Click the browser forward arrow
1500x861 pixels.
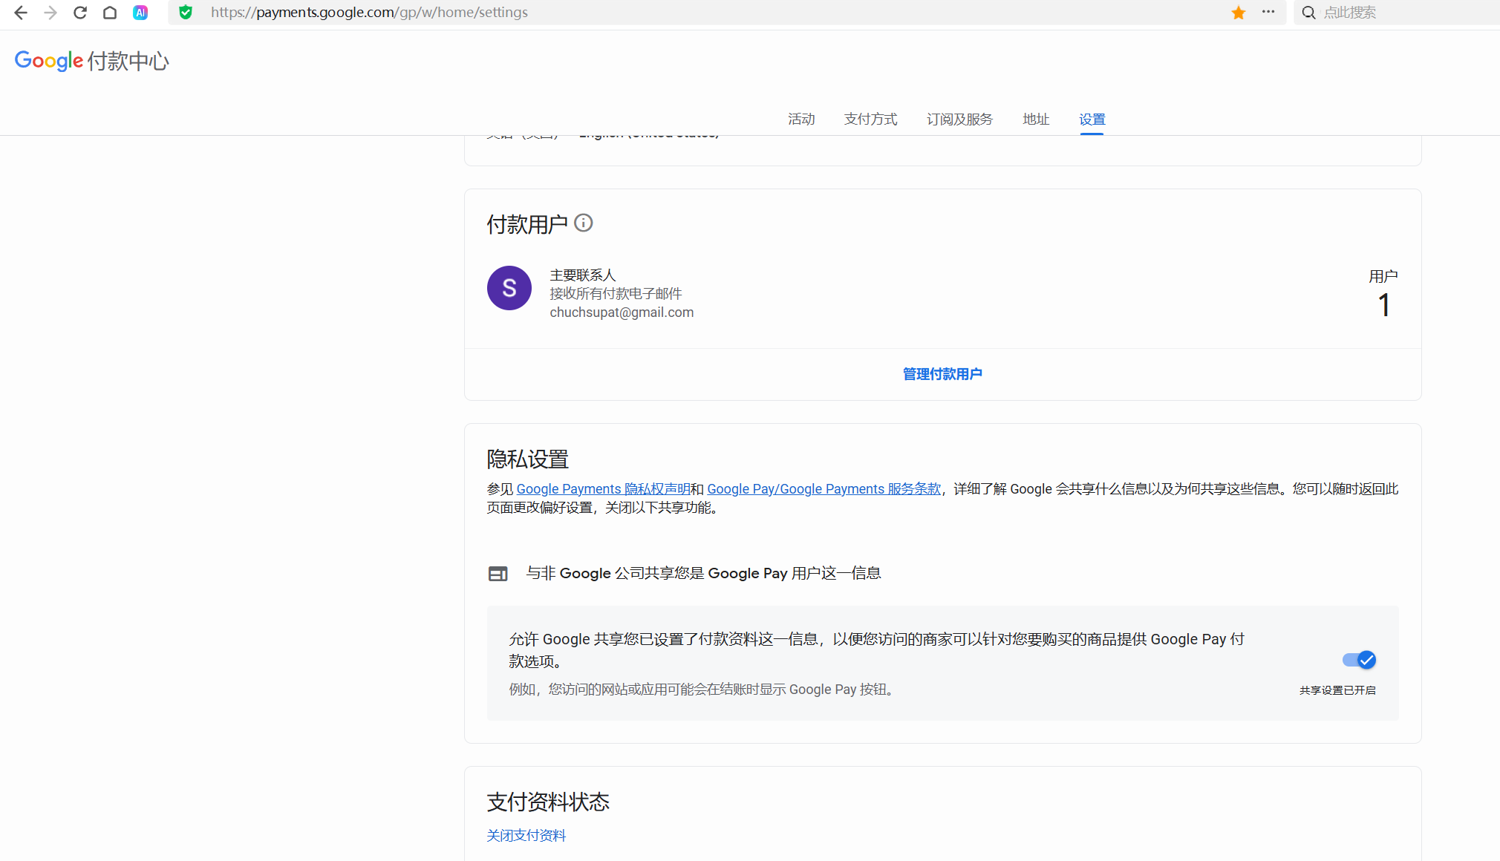[x=50, y=13]
